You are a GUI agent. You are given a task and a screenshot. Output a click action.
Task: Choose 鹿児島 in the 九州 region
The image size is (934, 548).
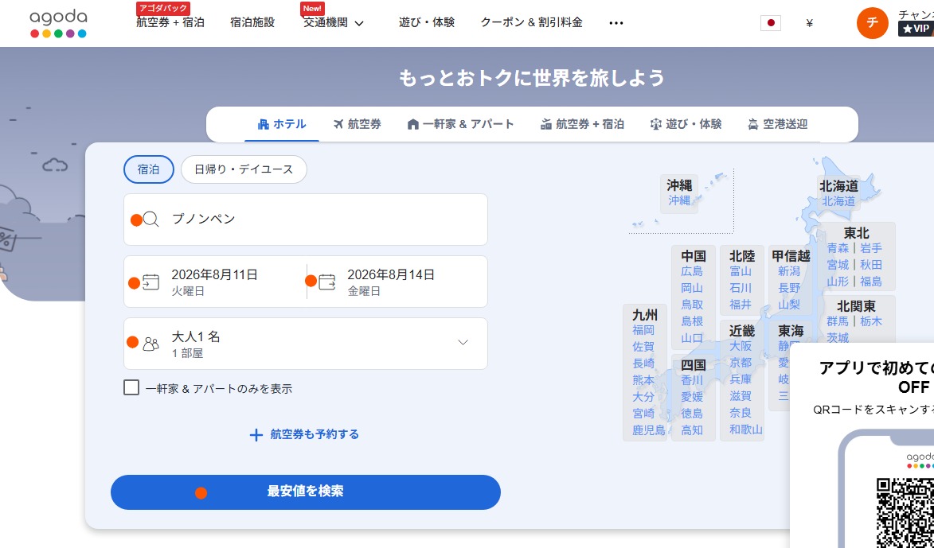[649, 429]
